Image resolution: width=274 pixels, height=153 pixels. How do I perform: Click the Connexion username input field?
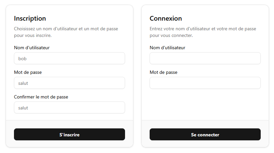pos(205,58)
